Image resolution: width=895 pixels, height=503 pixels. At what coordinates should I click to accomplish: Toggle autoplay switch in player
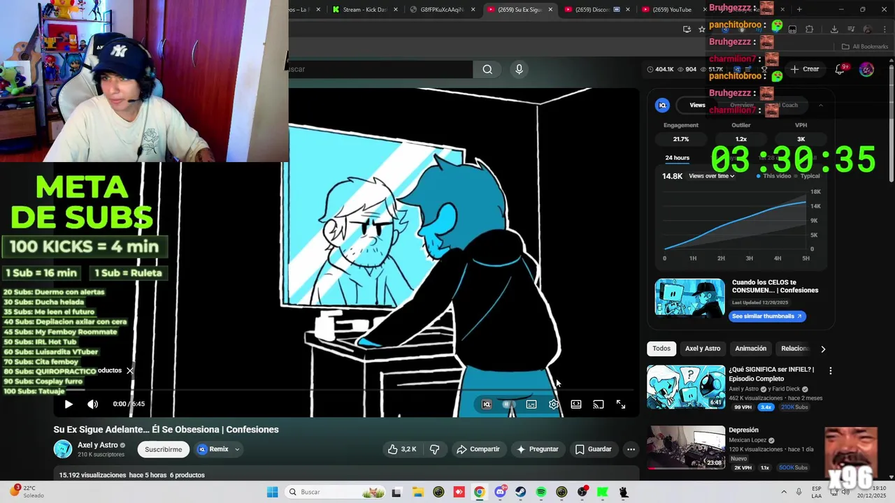pyautogui.click(x=509, y=404)
